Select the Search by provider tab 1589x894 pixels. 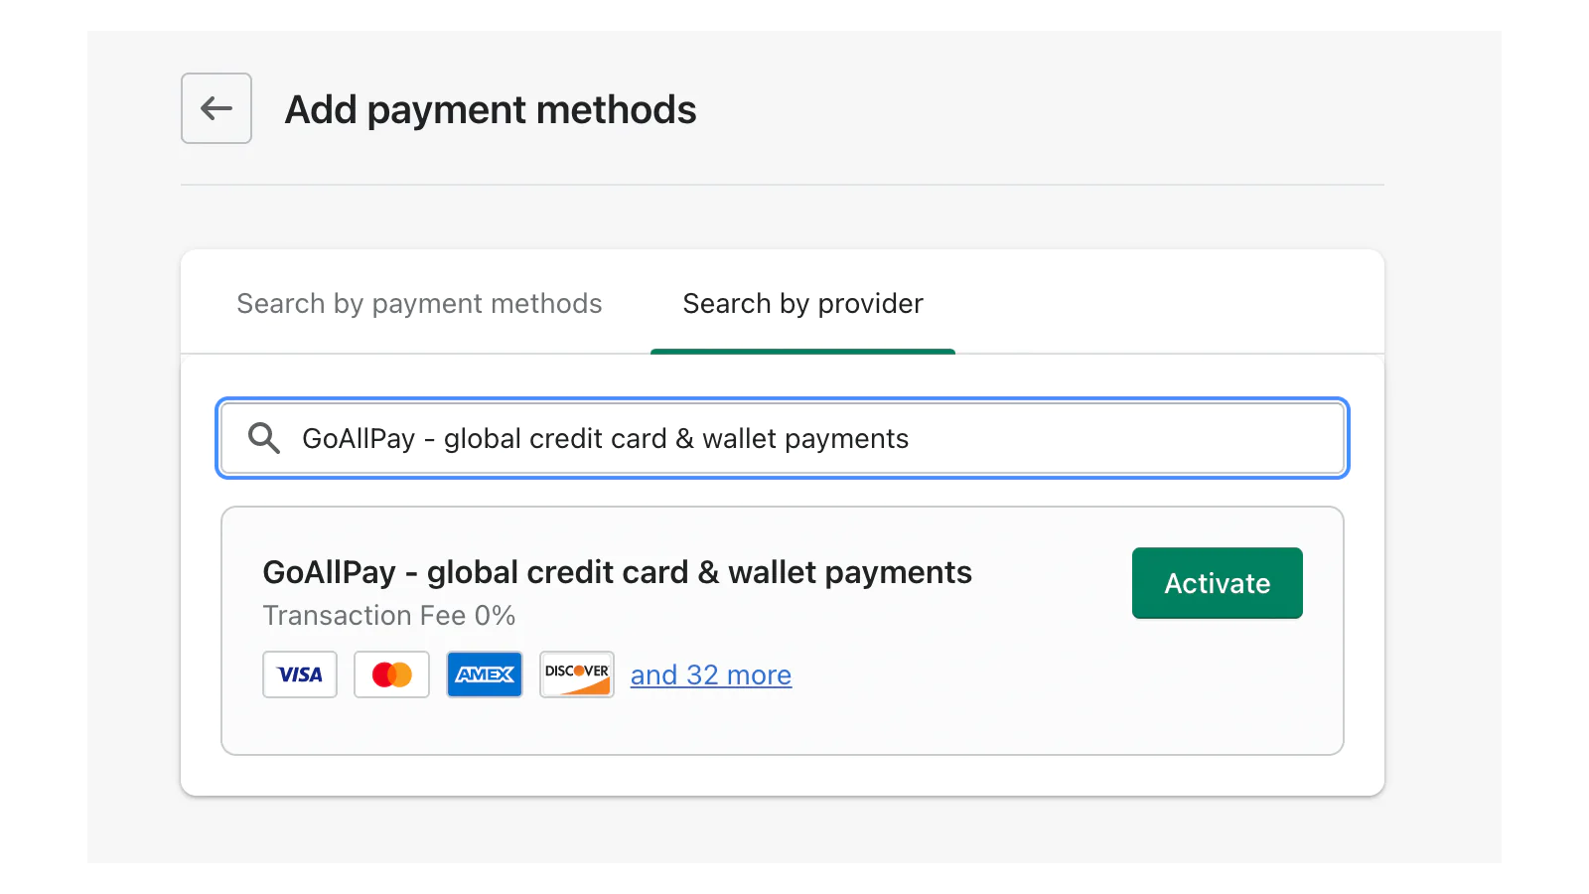(x=802, y=304)
